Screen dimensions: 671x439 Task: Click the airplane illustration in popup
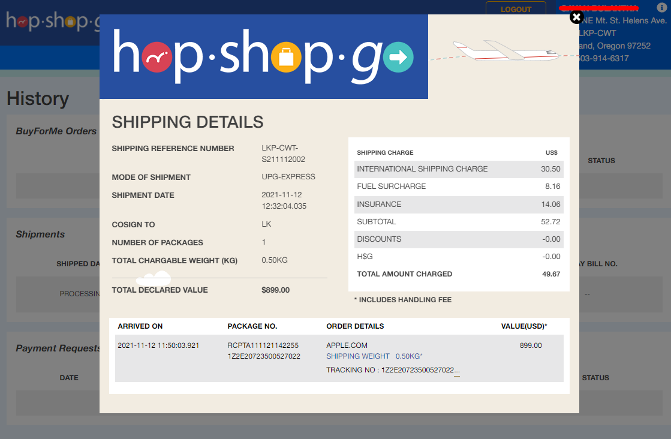[506, 51]
